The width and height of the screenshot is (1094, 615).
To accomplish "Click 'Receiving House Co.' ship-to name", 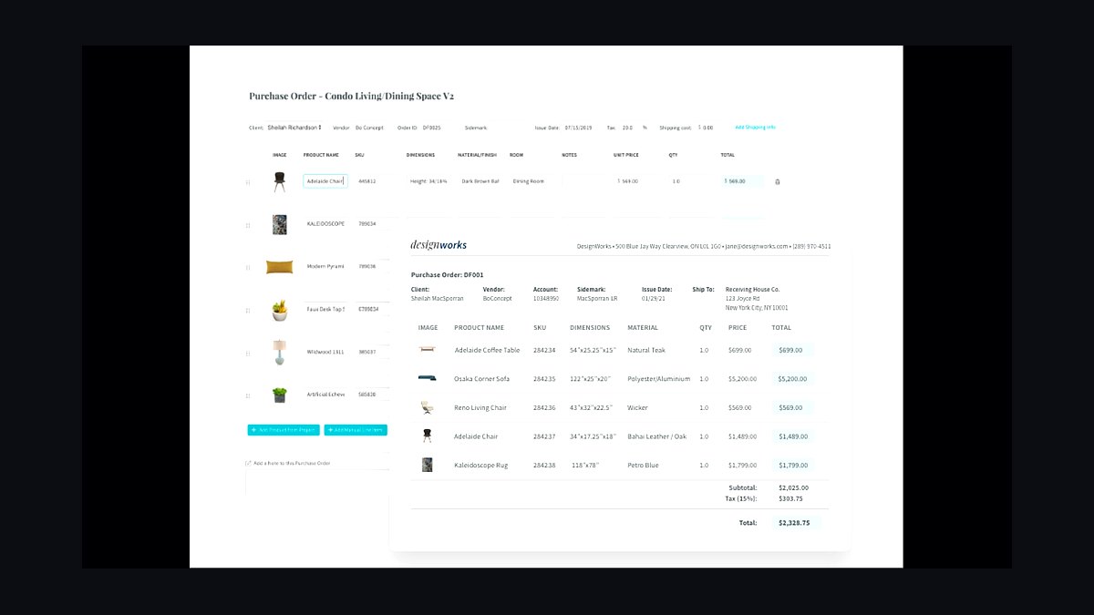I will (752, 290).
